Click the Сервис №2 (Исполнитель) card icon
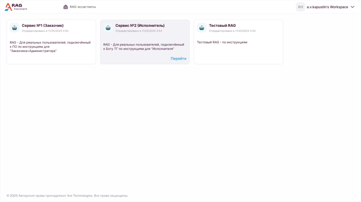 [x=108, y=28]
